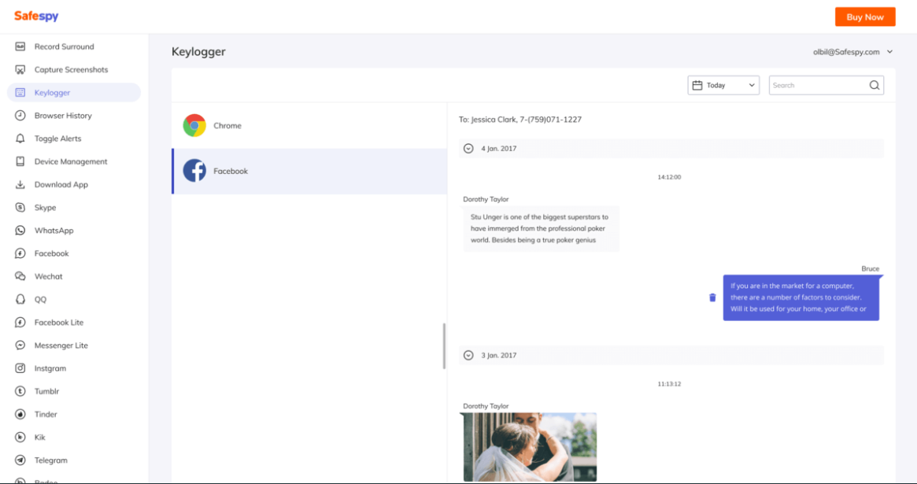This screenshot has width=917, height=484.
Task: Click the Bruce sender name
Action: [870, 269]
